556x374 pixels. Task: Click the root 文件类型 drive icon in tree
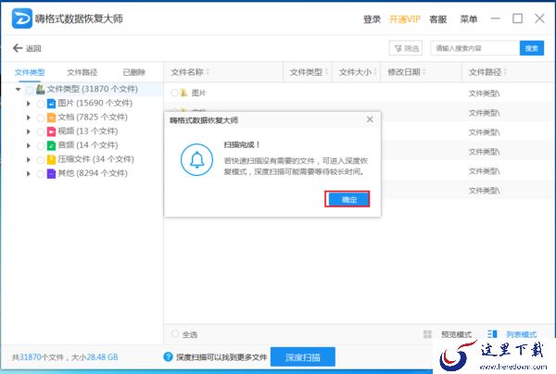point(41,89)
